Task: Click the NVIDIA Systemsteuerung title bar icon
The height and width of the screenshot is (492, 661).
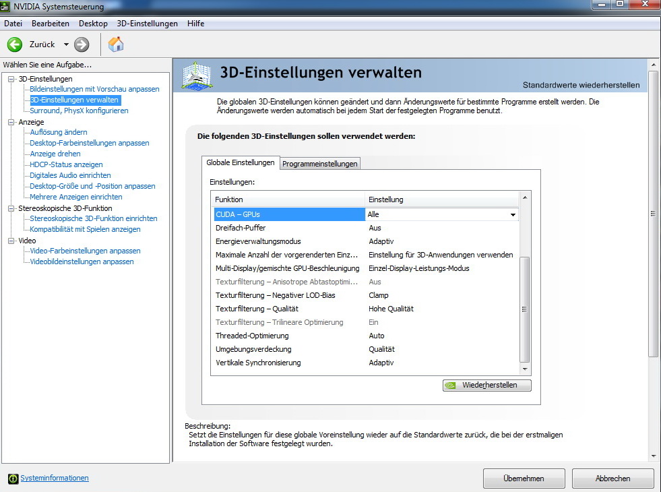Action: click(5, 6)
